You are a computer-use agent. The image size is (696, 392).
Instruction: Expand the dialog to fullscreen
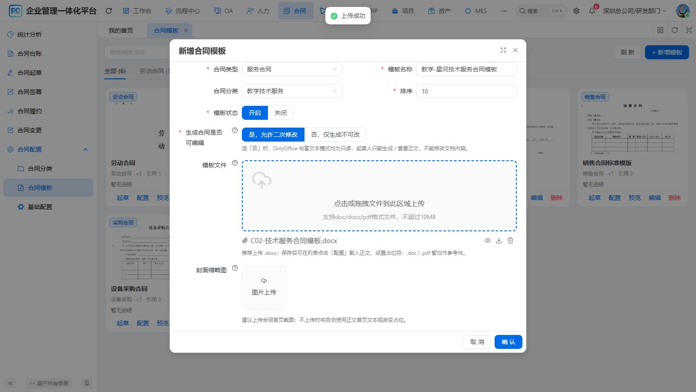(x=503, y=50)
